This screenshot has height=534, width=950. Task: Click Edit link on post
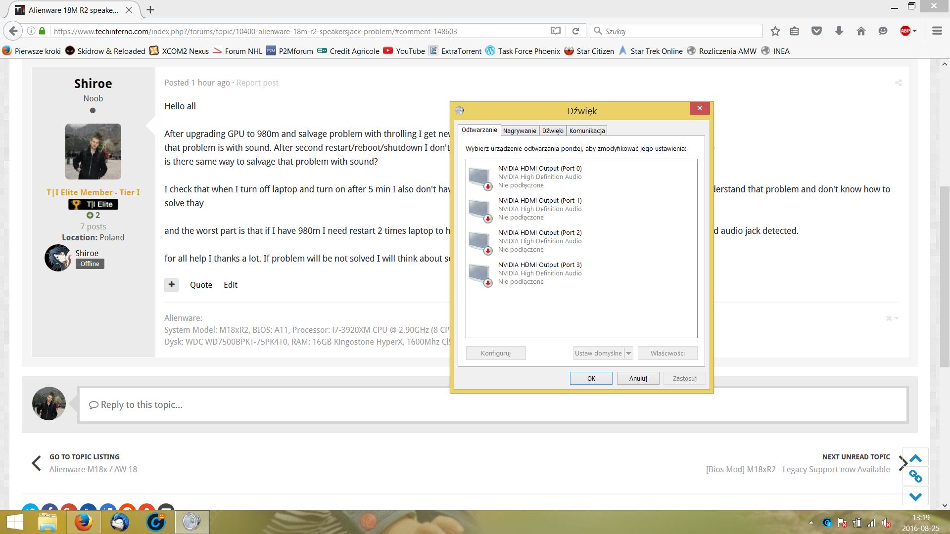[x=231, y=285]
